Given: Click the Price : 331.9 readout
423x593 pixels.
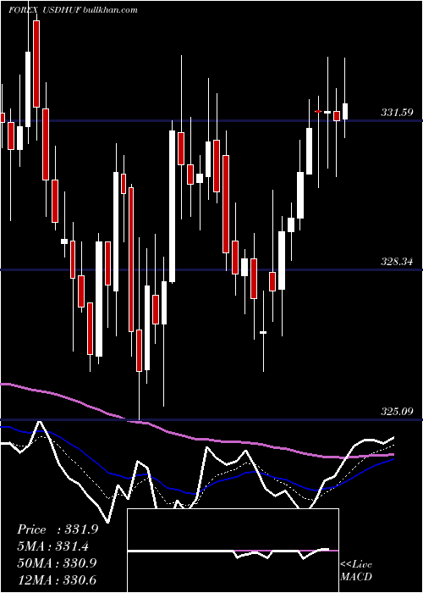Looking at the screenshot, I should [x=58, y=529].
